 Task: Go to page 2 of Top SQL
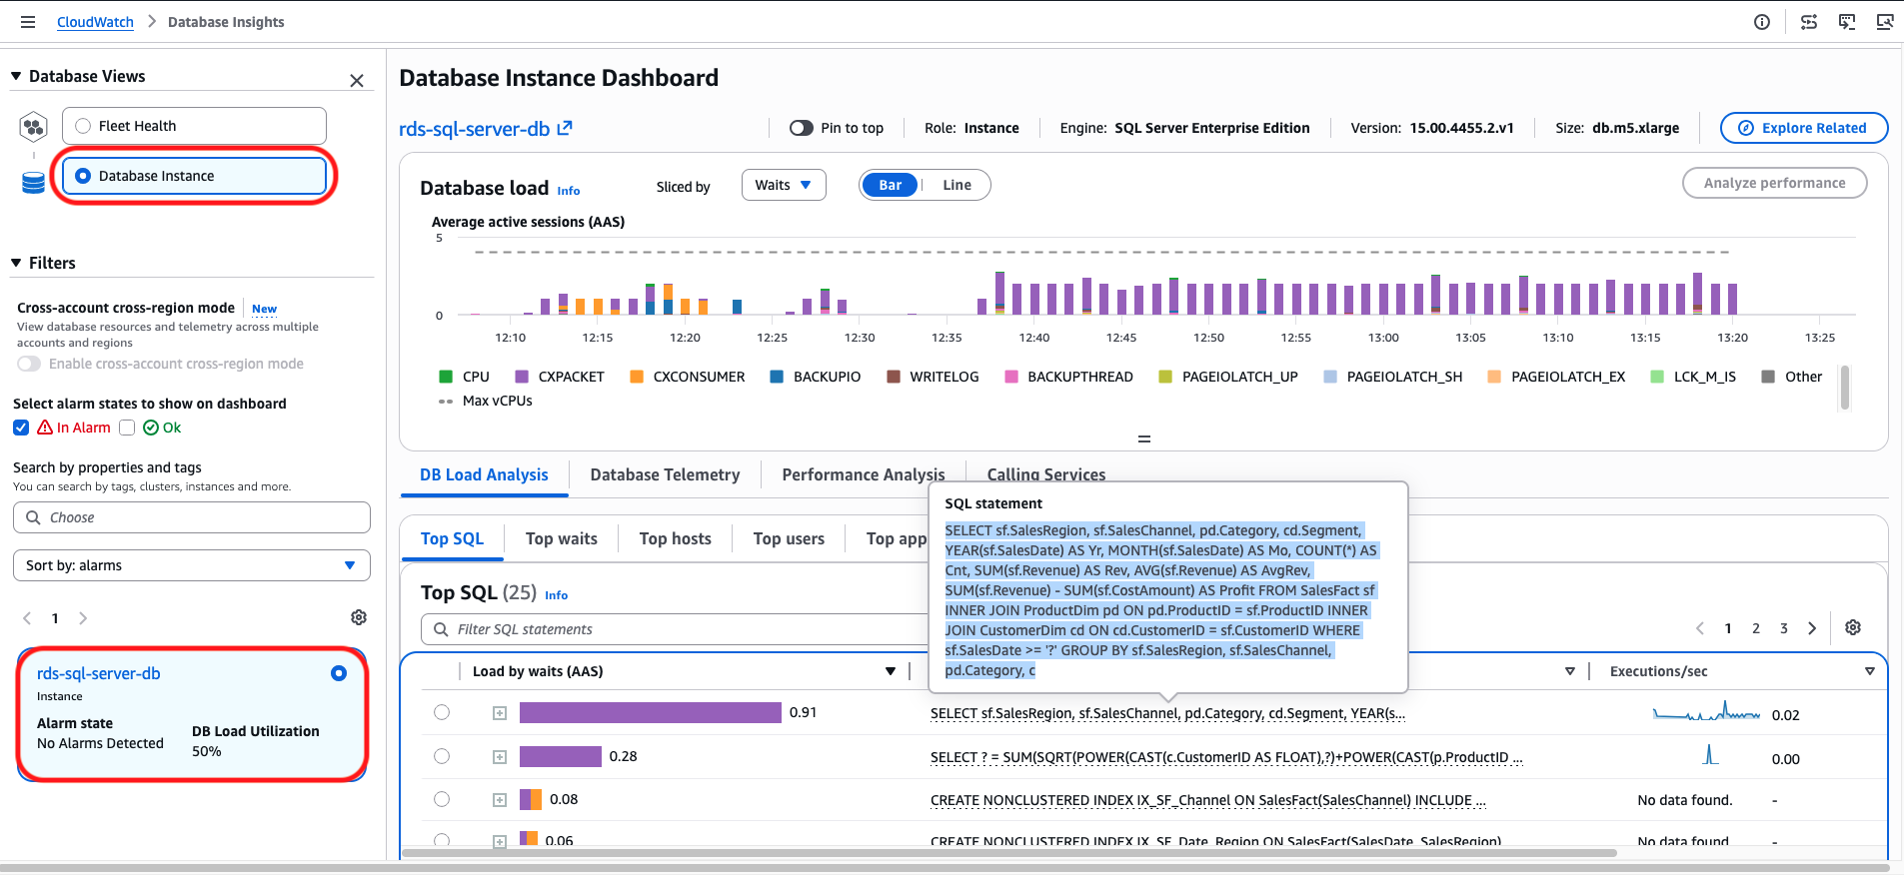[x=1756, y=628]
